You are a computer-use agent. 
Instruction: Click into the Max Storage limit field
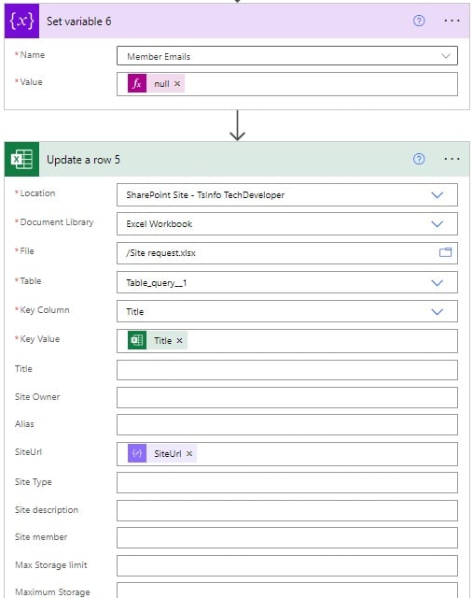tap(287, 565)
